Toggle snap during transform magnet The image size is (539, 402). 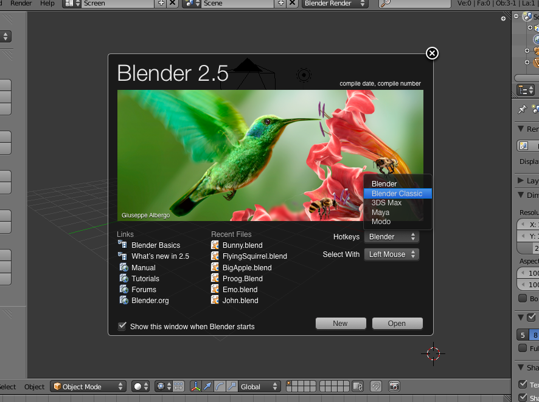point(376,387)
